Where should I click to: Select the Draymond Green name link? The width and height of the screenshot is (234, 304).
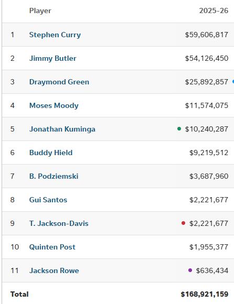tap(59, 82)
